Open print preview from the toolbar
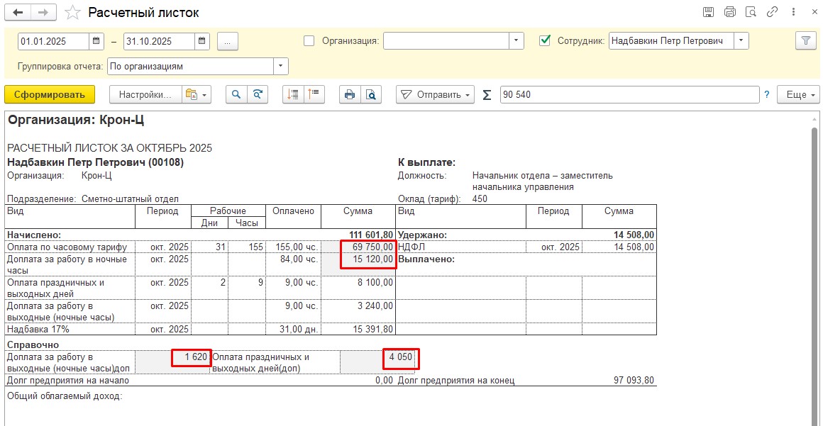Viewport: 823px width, 426px height. pos(371,94)
